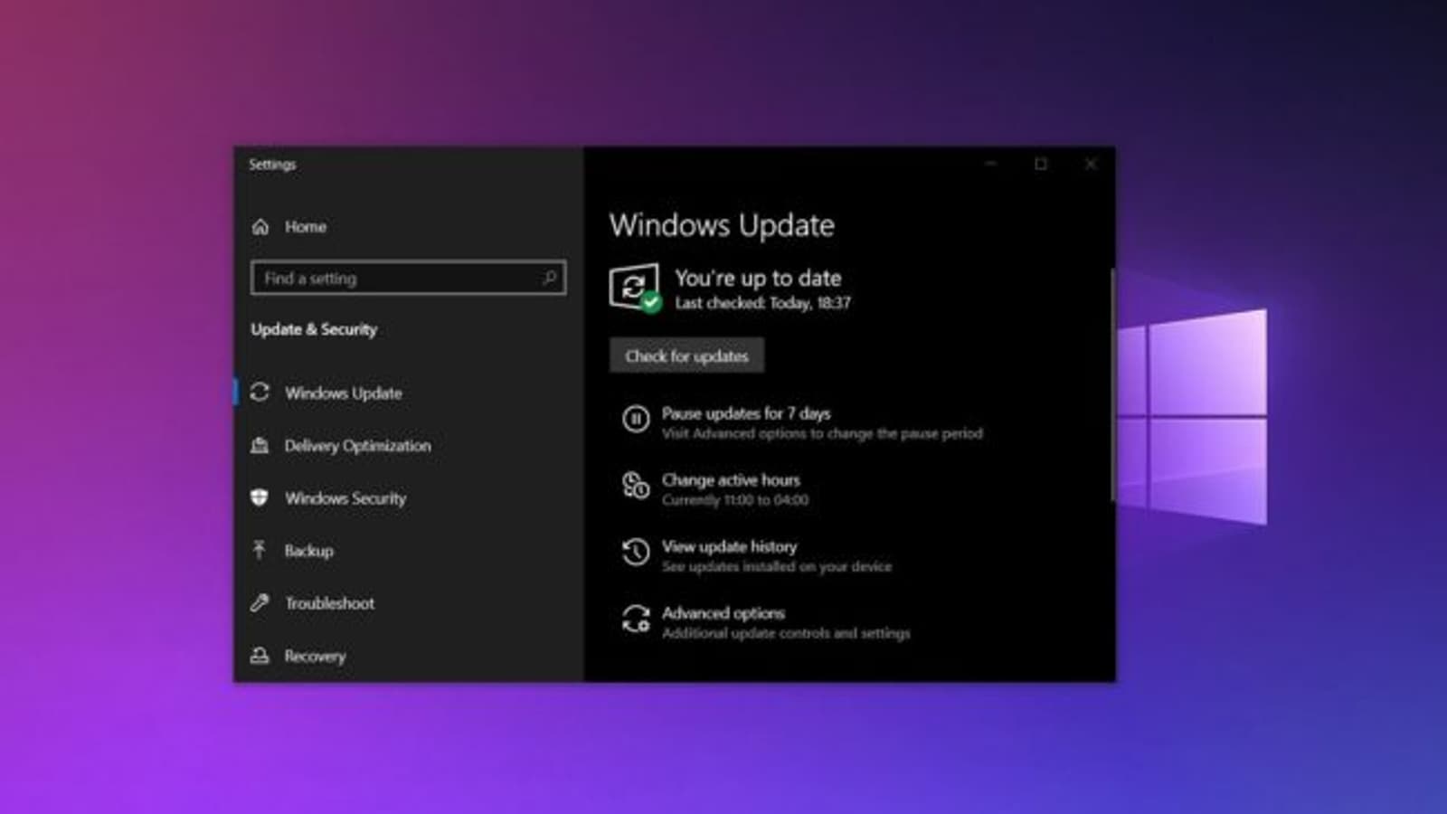The height and width of the screenshot is (814, 1447).
Task: Click the Home house icon
Action: (x=260, y=227)
